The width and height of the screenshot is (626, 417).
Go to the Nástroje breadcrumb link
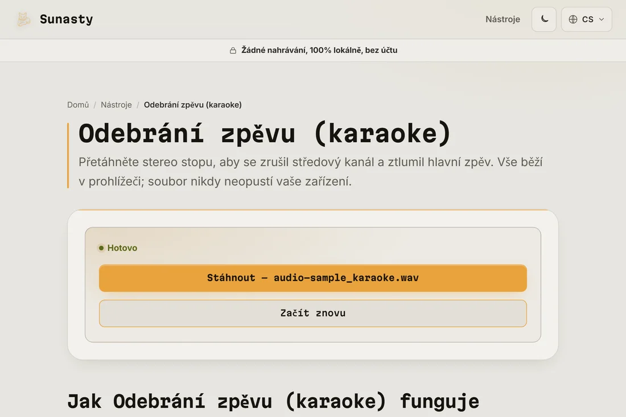coord(116,105)
